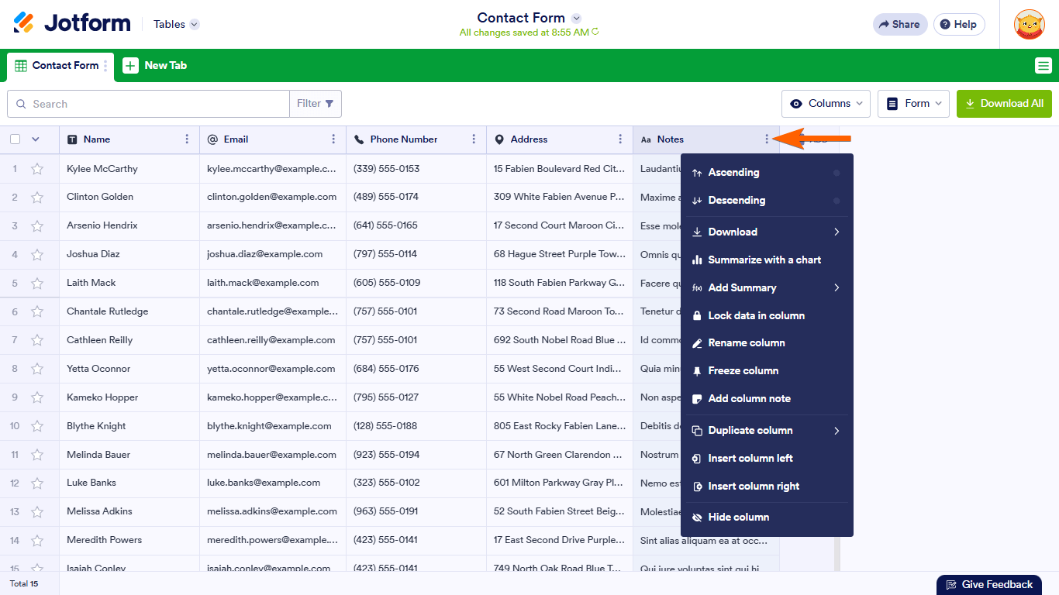Expand the row selection dropdown arrow

35,139
